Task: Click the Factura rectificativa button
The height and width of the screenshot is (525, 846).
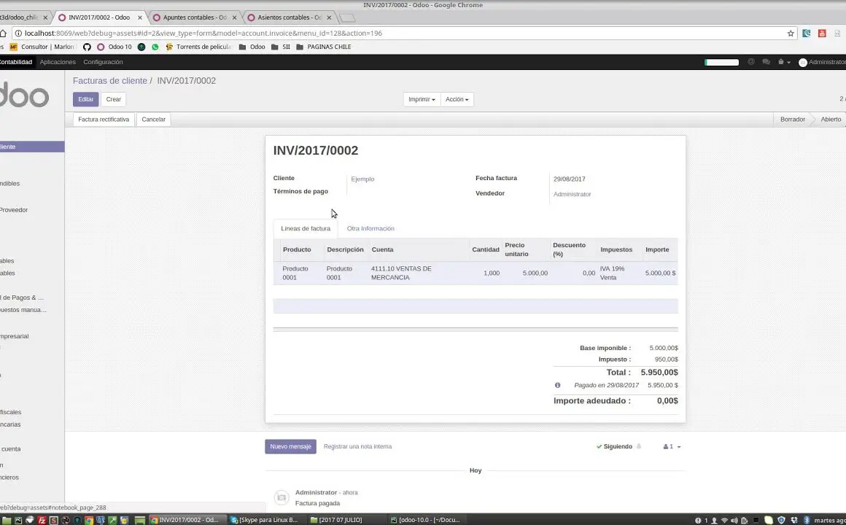Action: pos(104,119)
